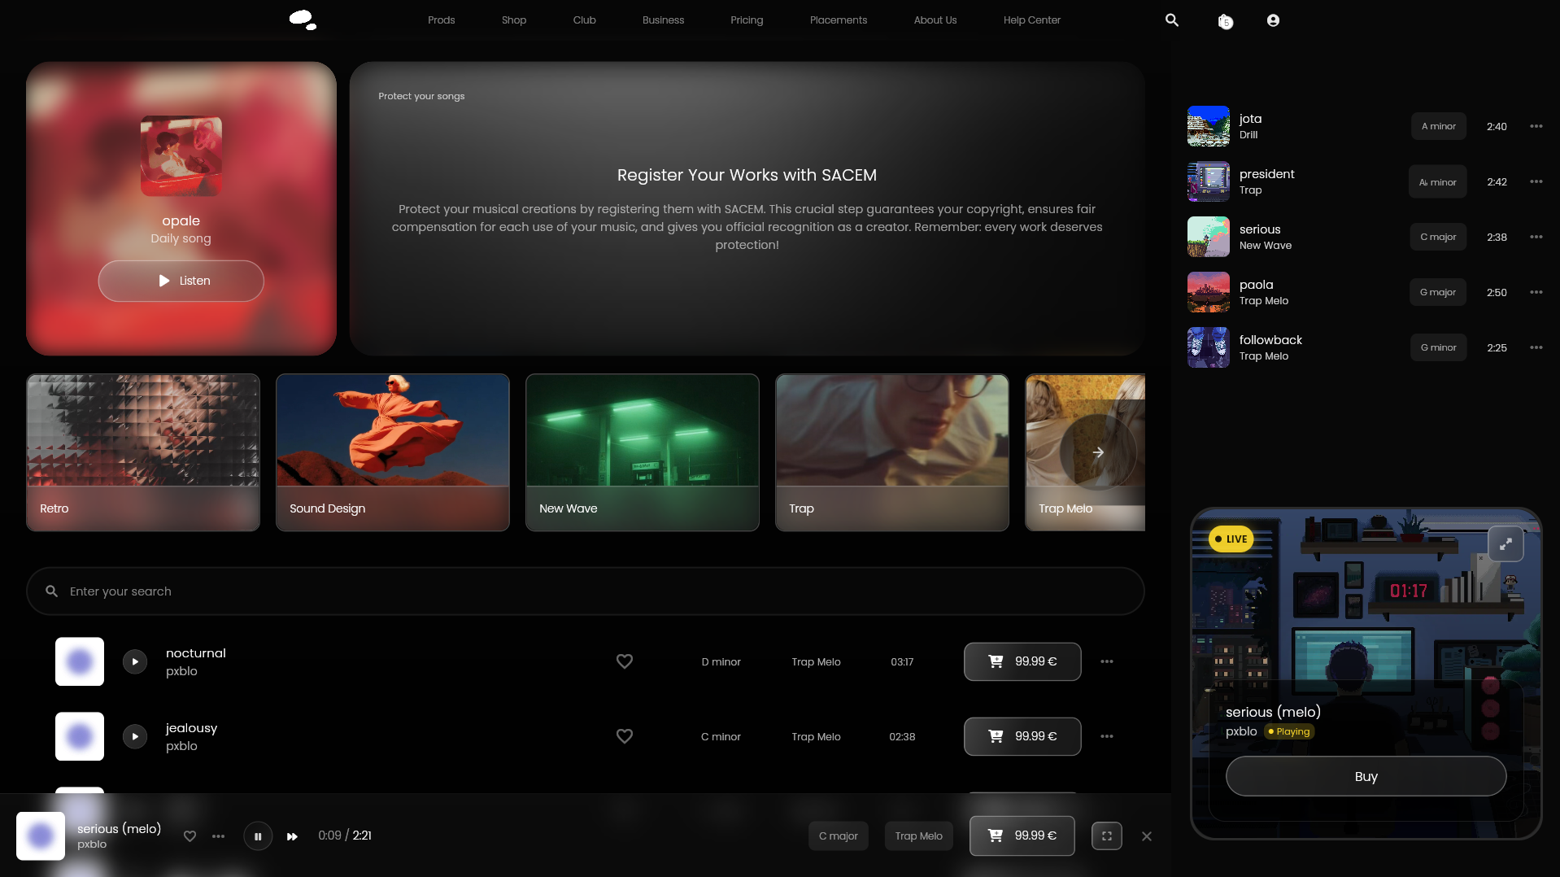Favorite serious (melo) in the player bar
This screenshot has height=877, width=1560.
190,836
